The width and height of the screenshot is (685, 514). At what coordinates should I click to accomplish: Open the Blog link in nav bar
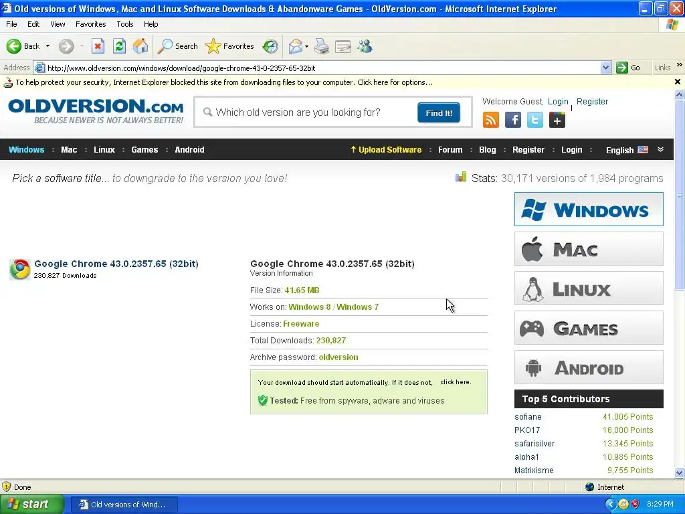[487, 149]
